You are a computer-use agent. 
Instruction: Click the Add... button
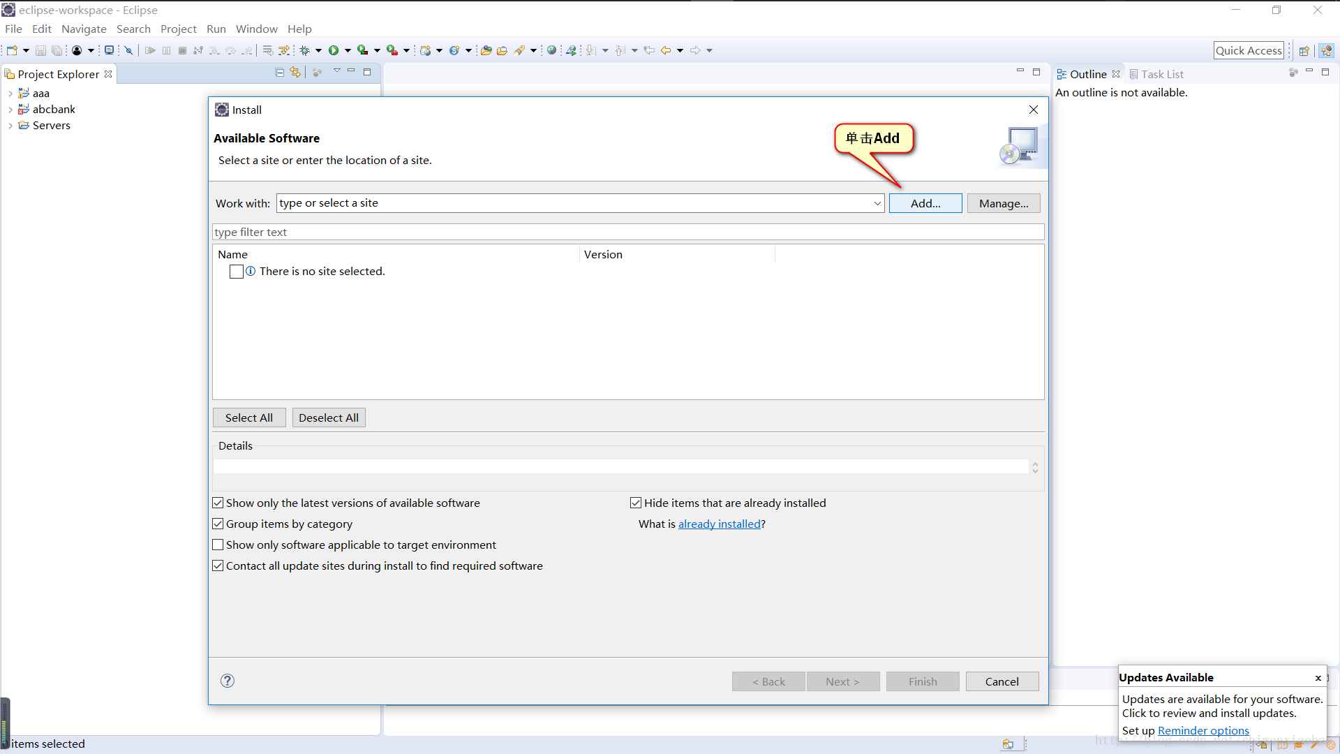click(x=925, y=203)
